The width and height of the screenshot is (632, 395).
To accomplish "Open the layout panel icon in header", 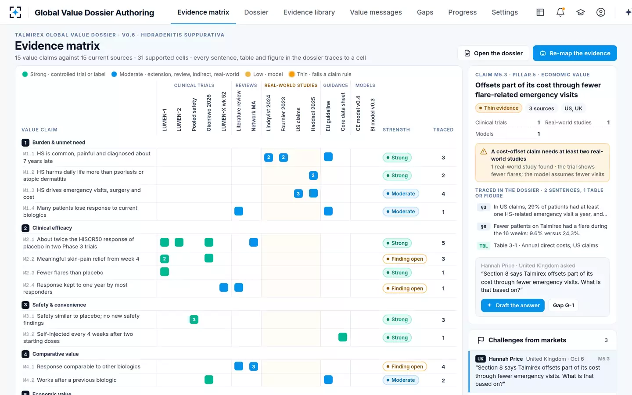I will (540, 12).
